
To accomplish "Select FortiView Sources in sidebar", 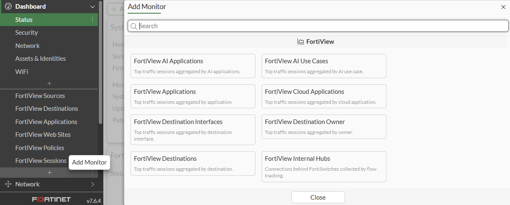I will tap(40, 96).
